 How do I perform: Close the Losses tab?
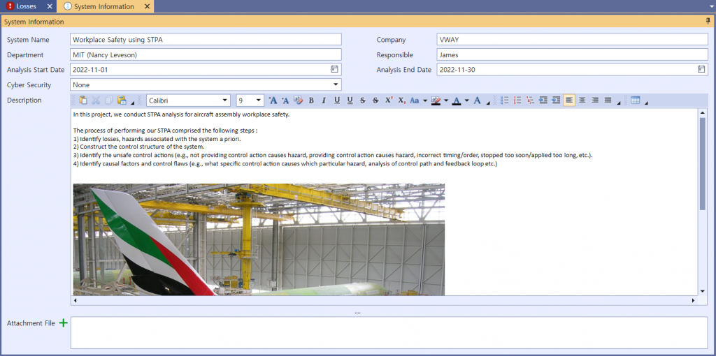50,6
